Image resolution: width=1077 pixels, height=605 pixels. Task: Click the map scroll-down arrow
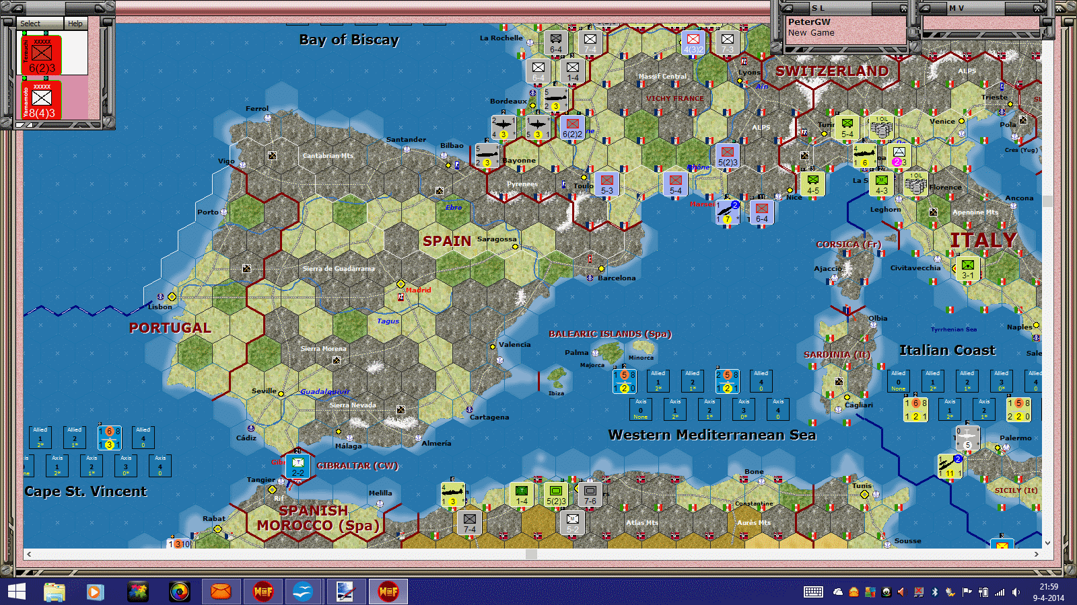click(x=1047, y=543)
